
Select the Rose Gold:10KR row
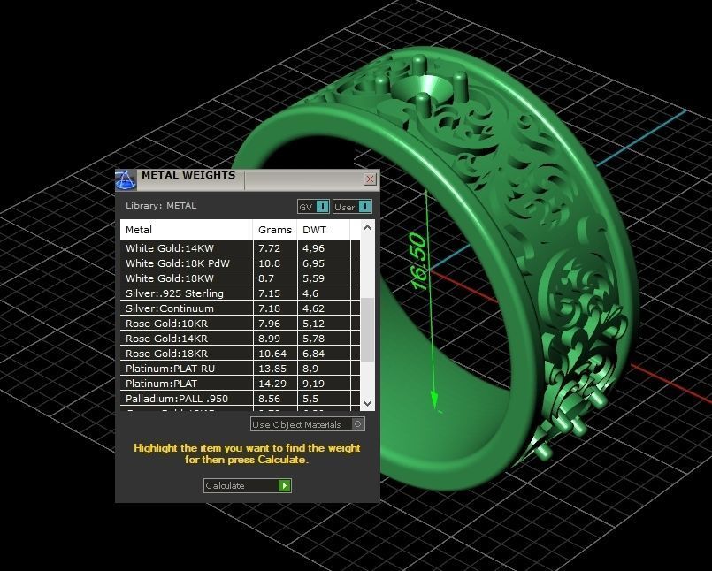pos(240,324)
